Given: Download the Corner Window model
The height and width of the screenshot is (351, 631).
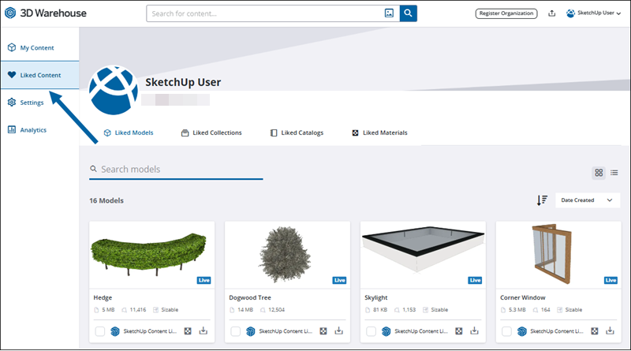Looking at the screenshot, I should 610,330.
